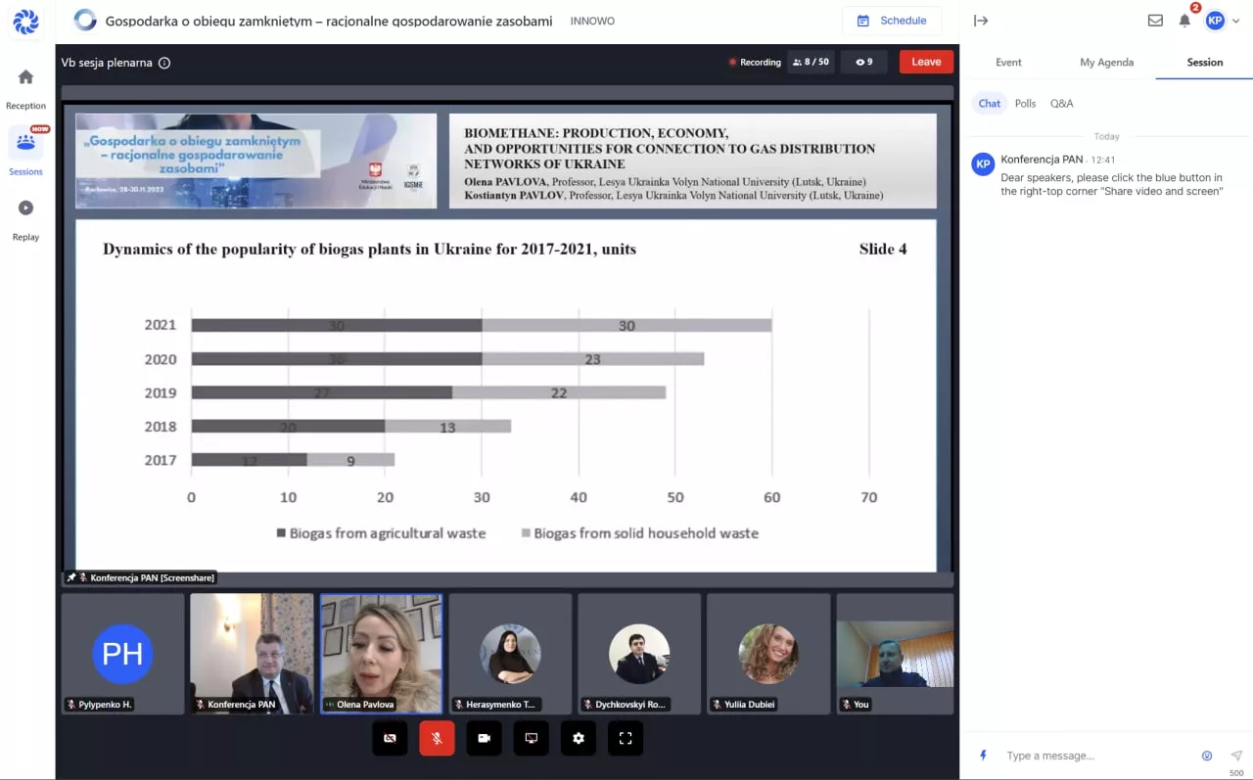
Task: Insert an emoji in the chat
Action: click(1207, 756)
